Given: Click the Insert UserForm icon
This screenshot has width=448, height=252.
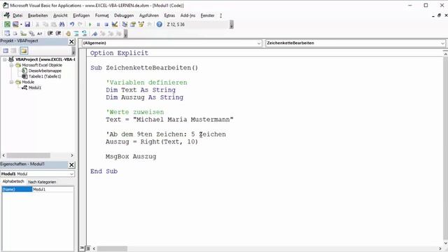Looking at the screenshot, I should click(x=15, y=24).
